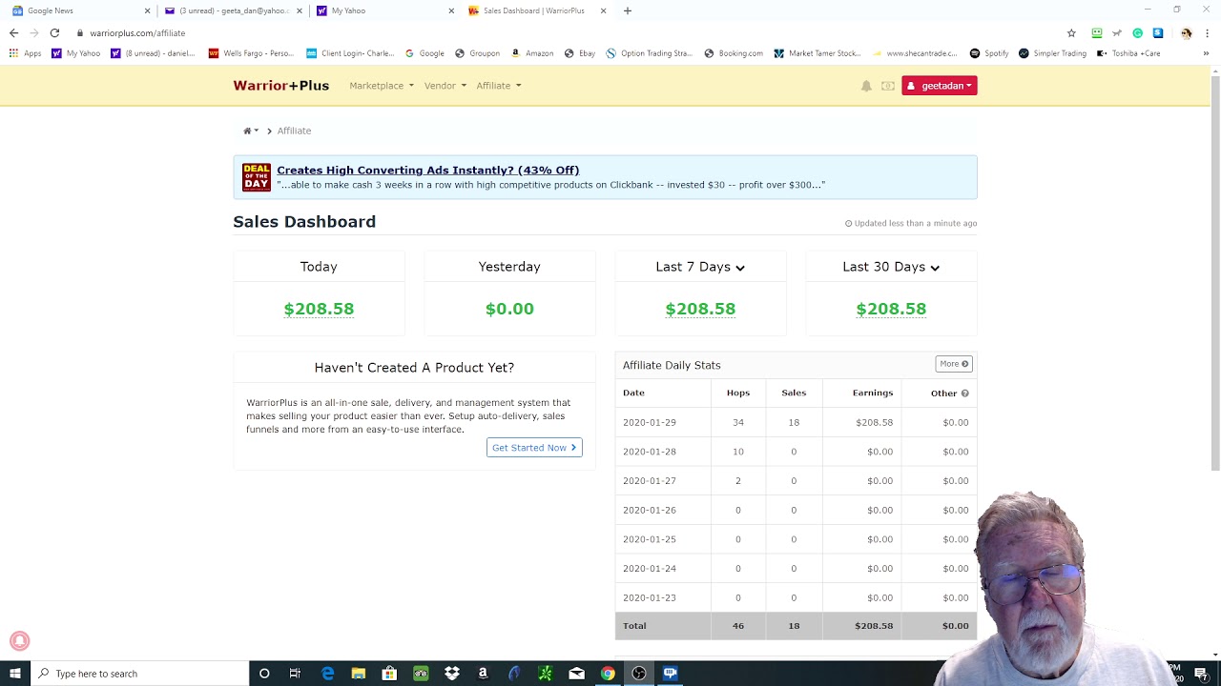Click the Total row label
Image resolution: width=1221 pixels, height=686 pixels.
click(x=634, y=626)
